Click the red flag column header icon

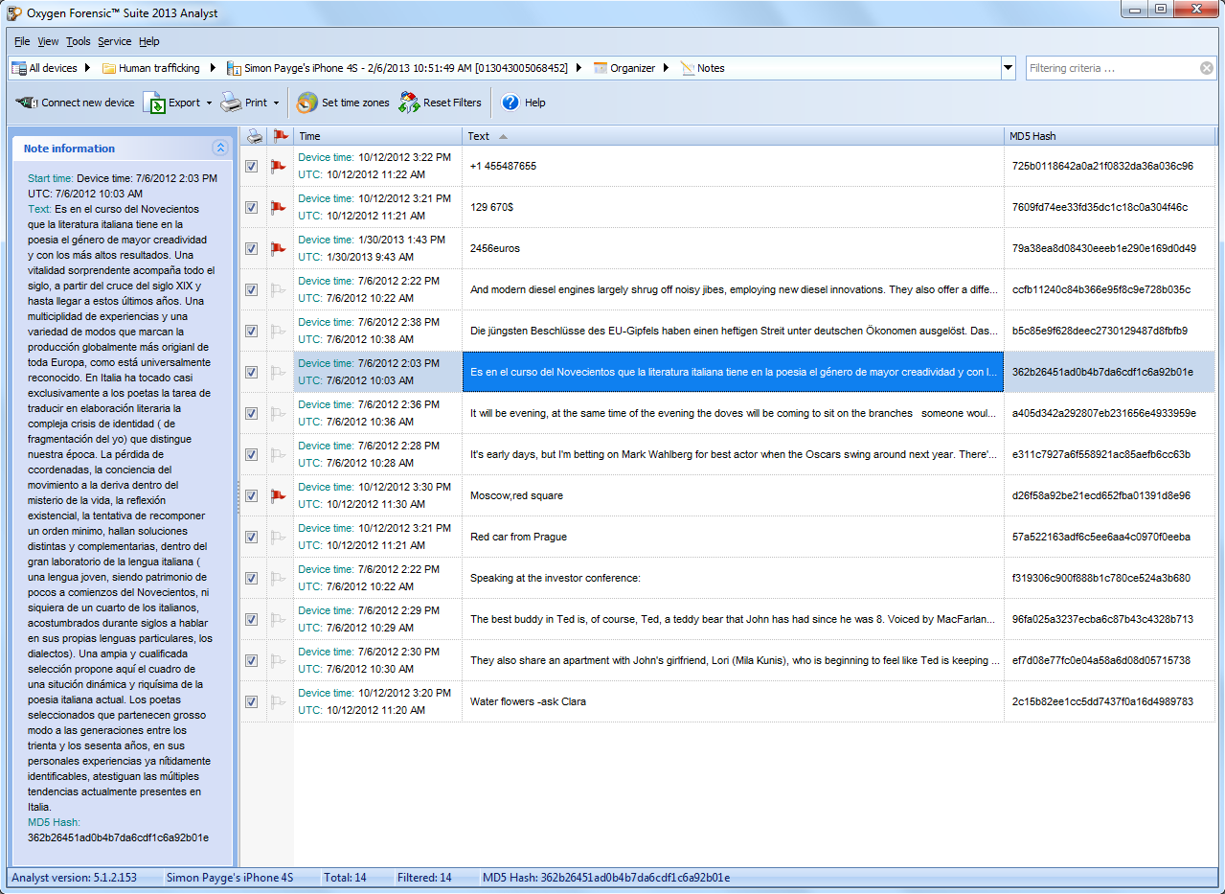(280, 136)
